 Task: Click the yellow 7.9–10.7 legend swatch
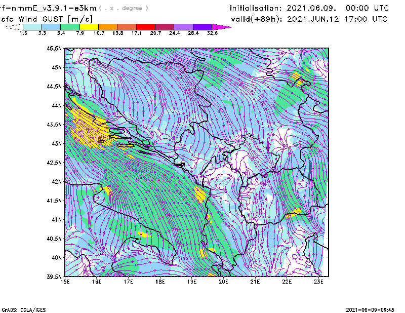point(89,27)
